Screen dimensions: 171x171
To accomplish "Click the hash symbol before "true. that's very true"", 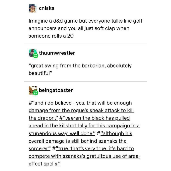I will coord(54,149).
